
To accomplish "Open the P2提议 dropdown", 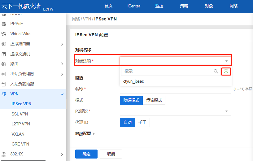I will [175, 111].
